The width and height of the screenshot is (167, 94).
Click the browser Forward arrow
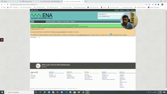click(x=5, y=4)
